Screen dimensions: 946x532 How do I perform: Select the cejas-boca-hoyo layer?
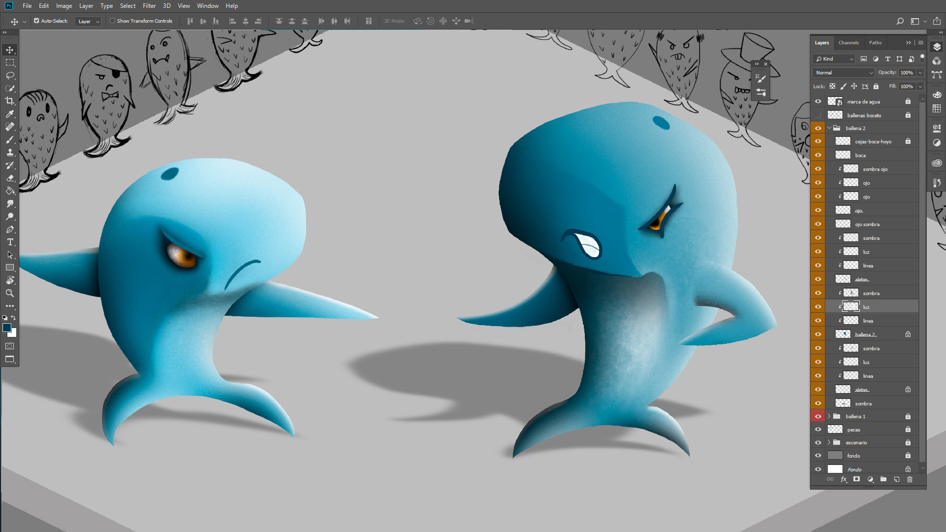(x=873, y=141)
